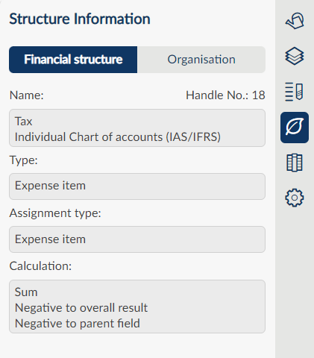314x358 pixels.
Task: Open the watering can sidebar panel
Action: point(295,21)
